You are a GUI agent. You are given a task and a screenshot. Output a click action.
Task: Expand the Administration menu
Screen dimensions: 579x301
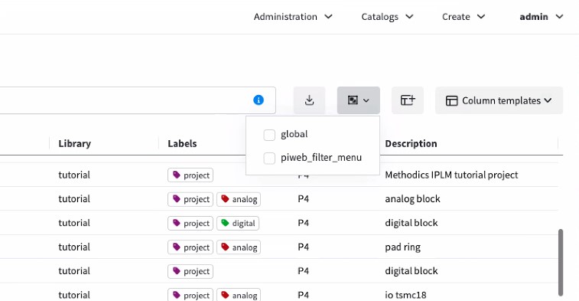(x=293, y=17)
